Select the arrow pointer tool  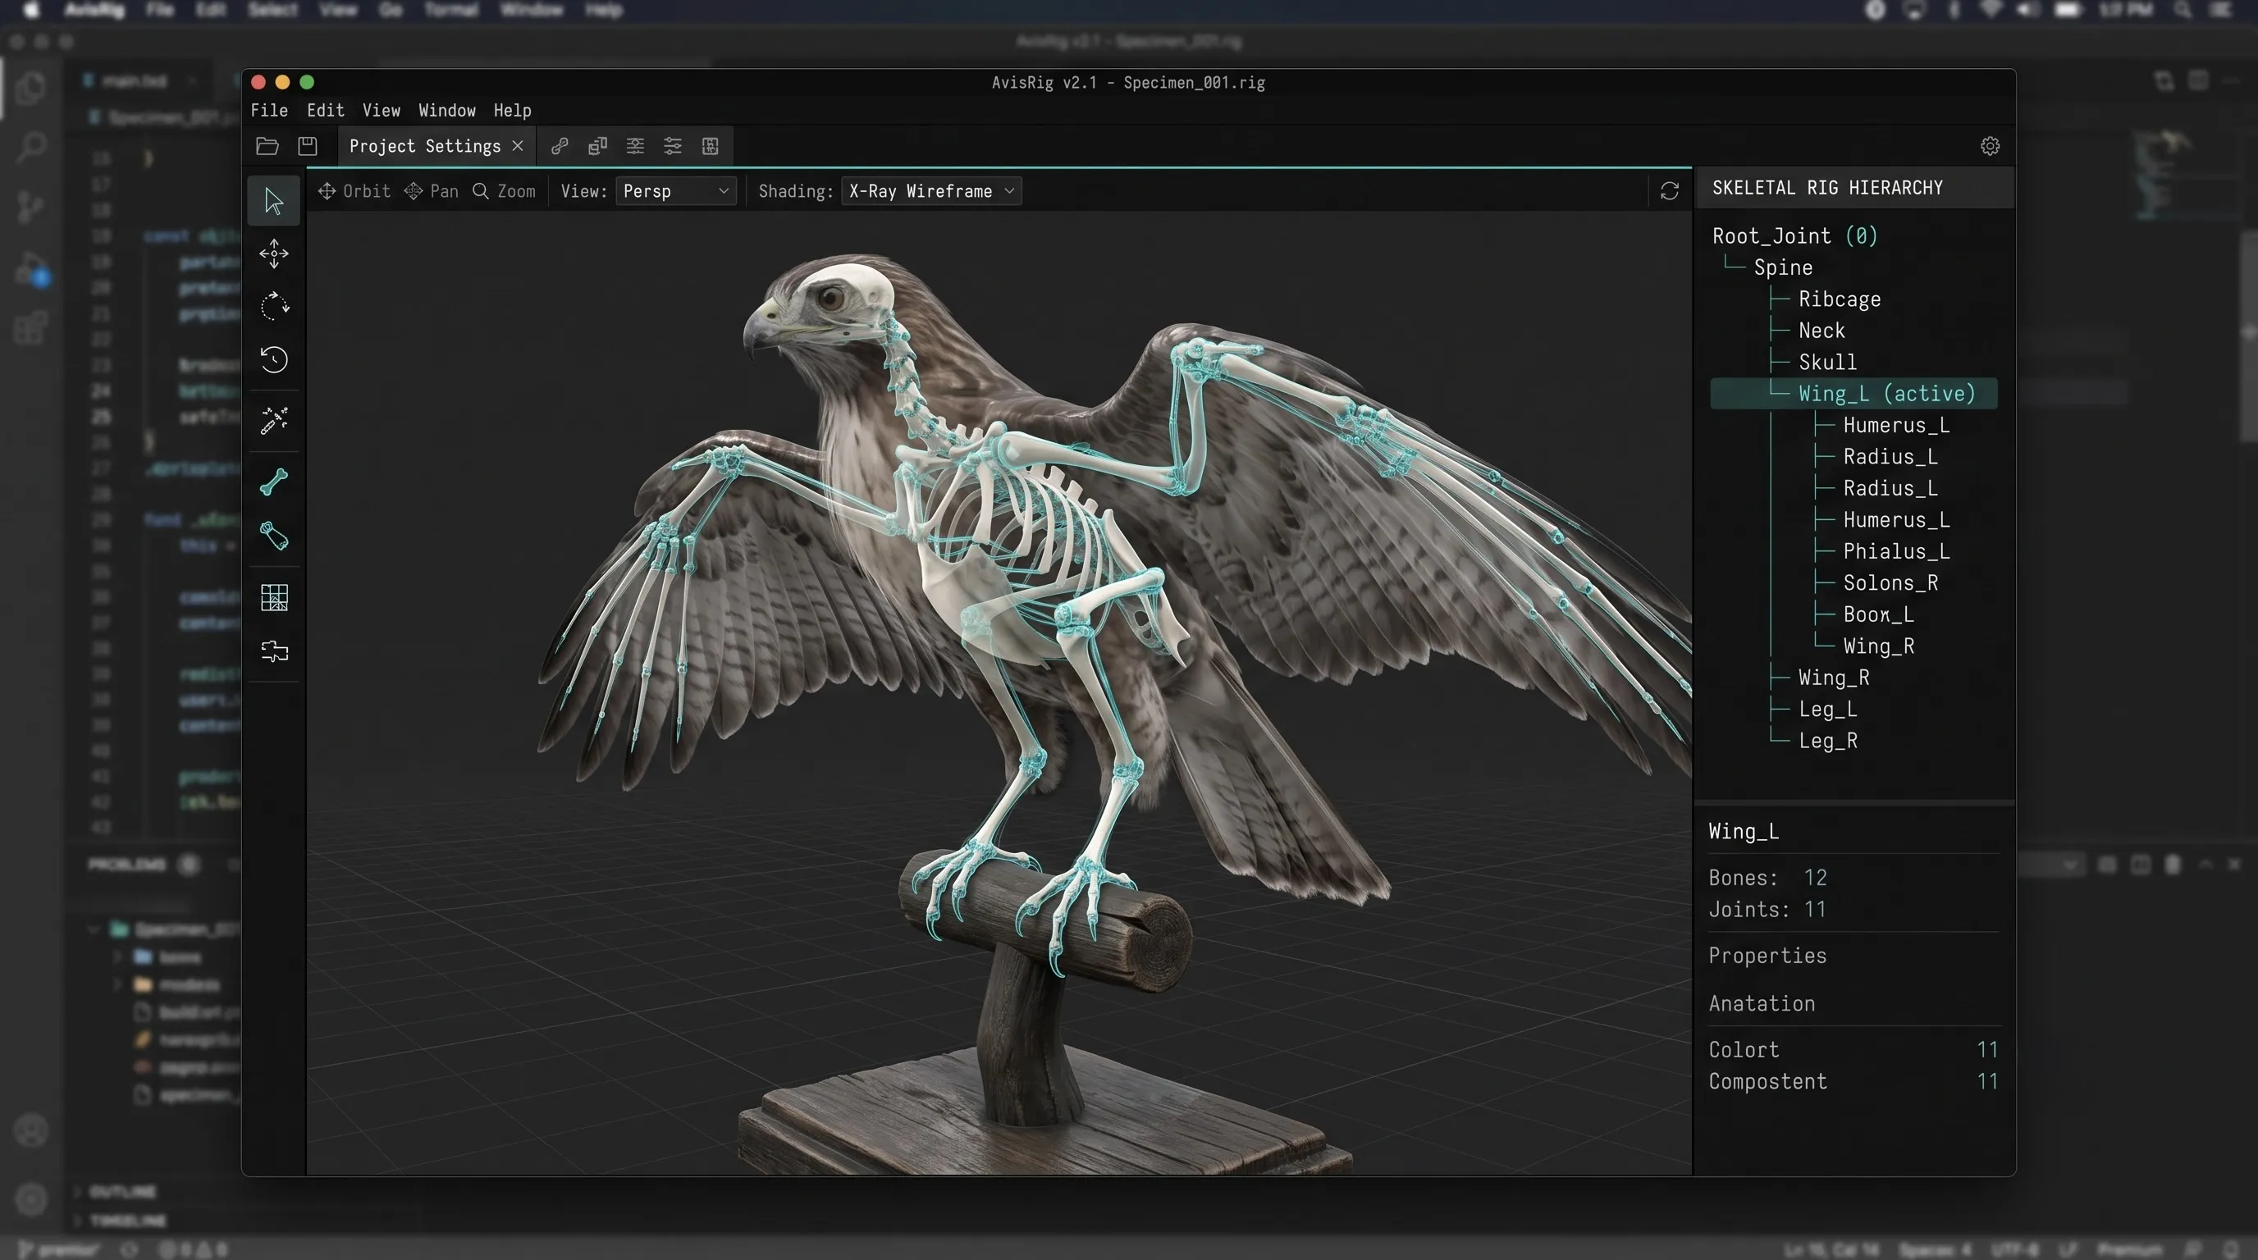(273, 202)
